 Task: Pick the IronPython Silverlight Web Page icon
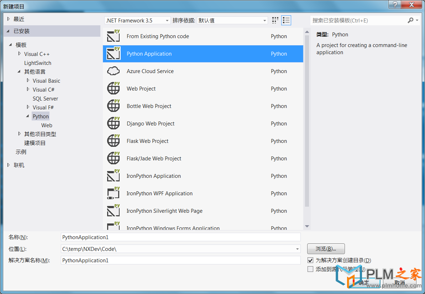coord(113,211)
